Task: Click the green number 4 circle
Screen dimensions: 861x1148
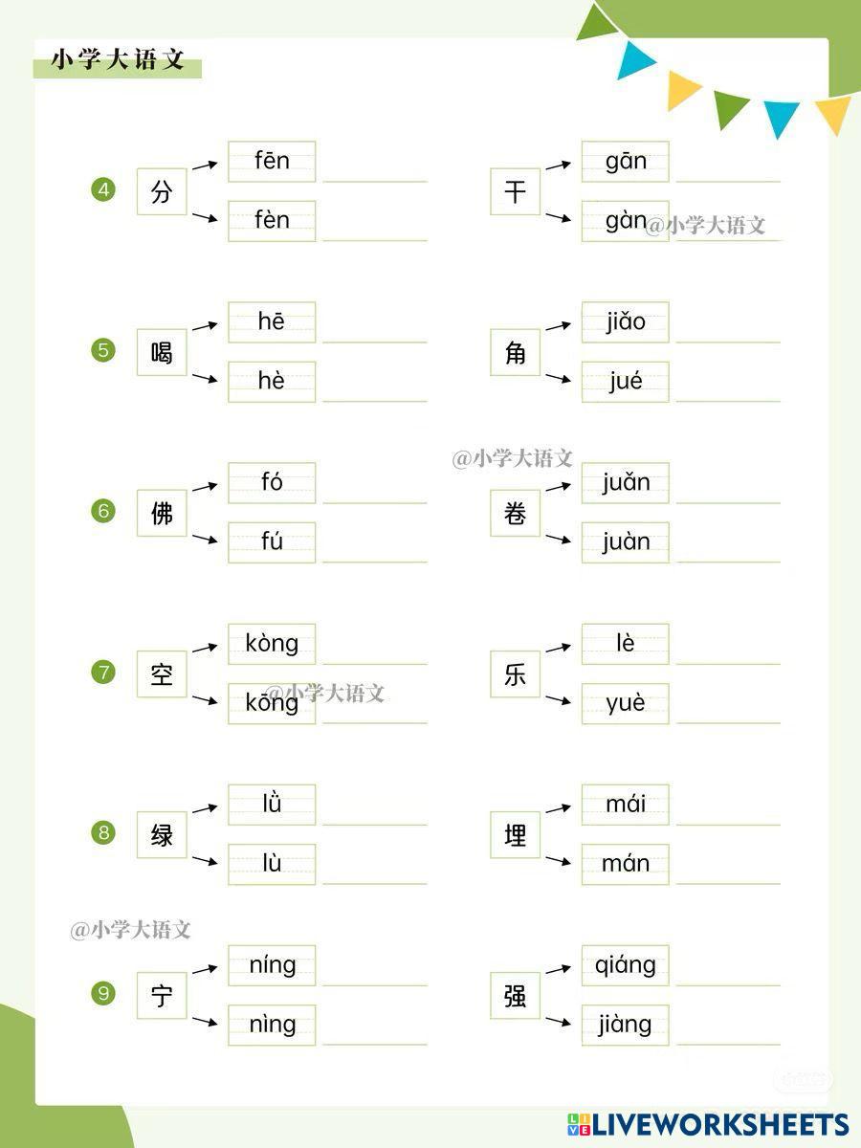Action: tap(103, 190)
